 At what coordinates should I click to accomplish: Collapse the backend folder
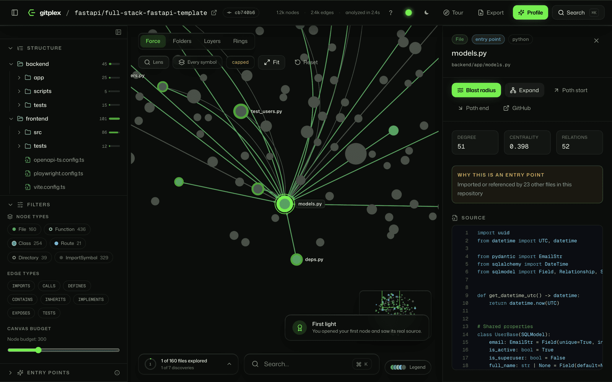point(11,64)
